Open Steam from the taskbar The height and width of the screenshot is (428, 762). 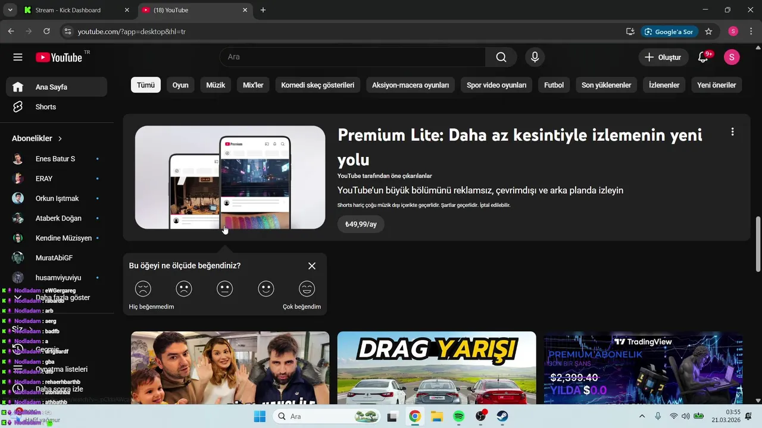coord(502,416)
